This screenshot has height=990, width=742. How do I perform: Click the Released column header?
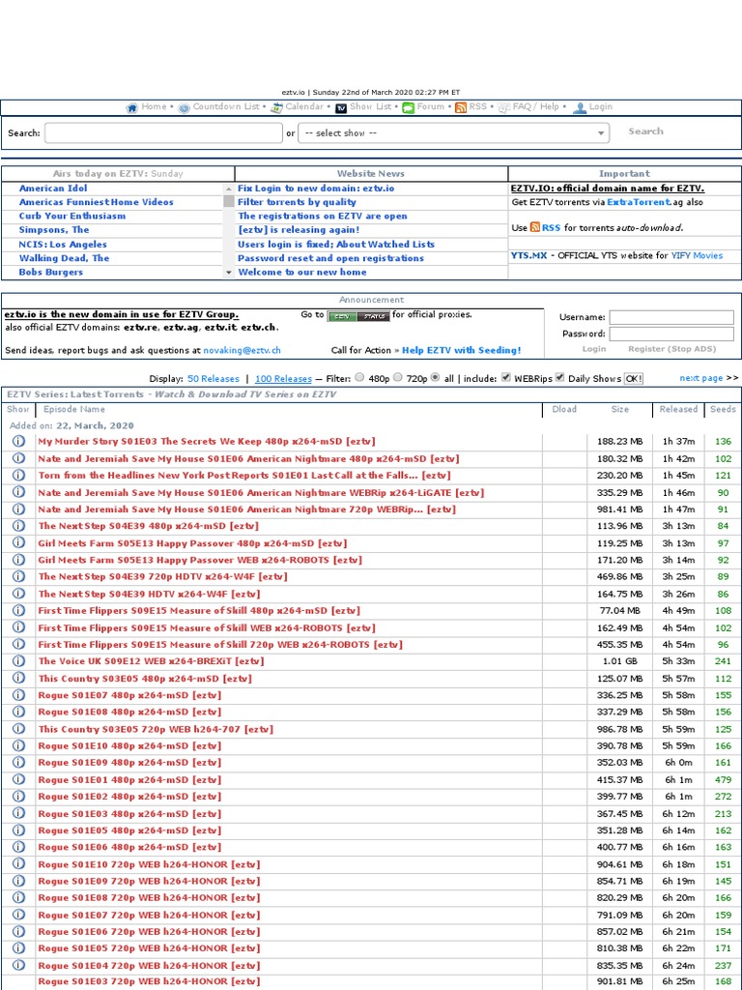click(678, 409)
